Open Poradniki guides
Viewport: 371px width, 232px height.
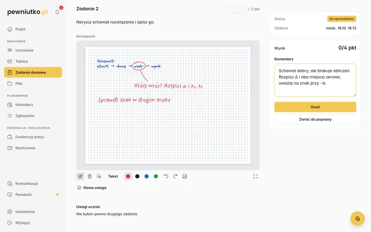tap(33, 194)
